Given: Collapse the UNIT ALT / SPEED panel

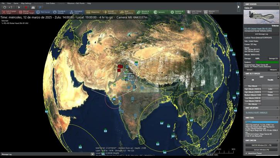Looking at the screenshot, I should [x=277, y=73].
